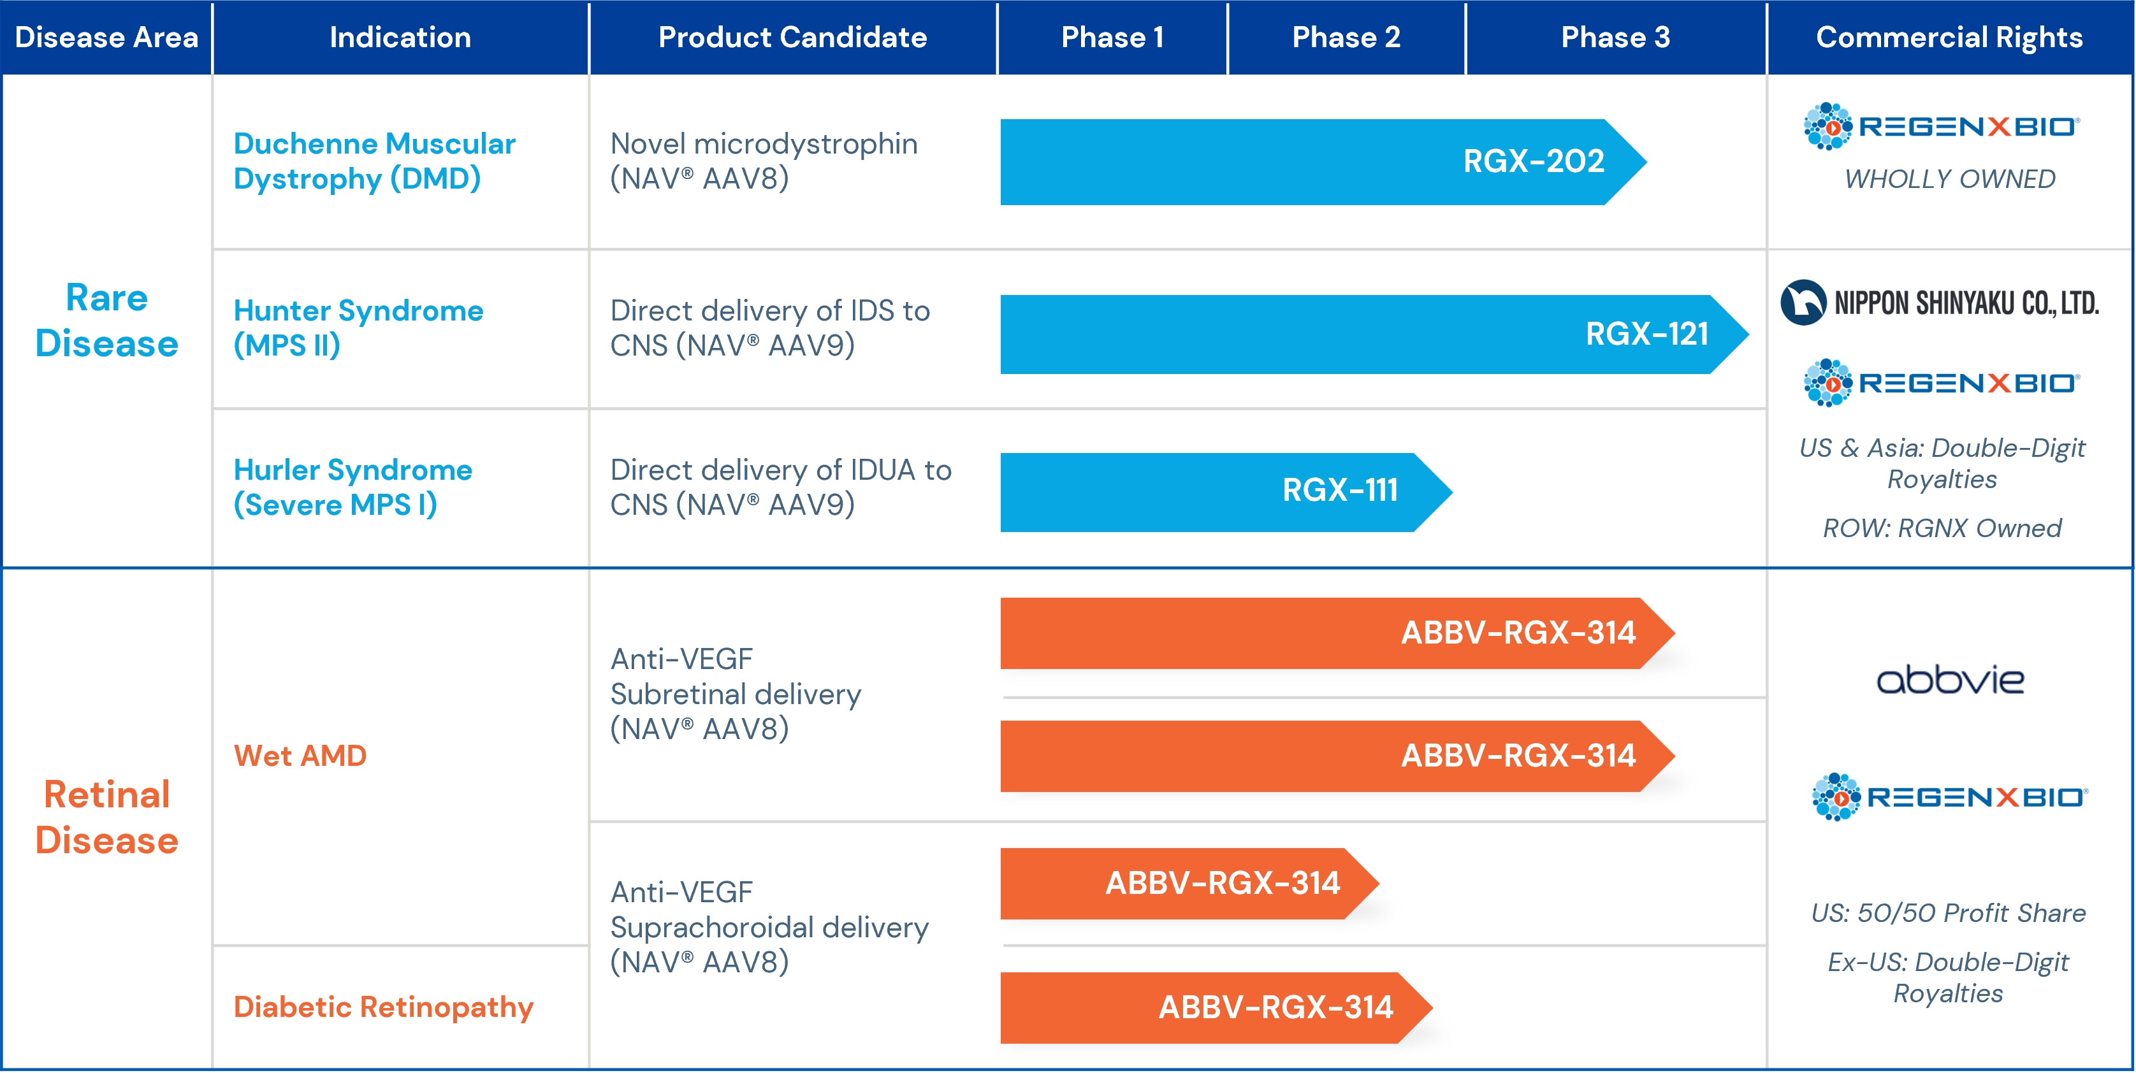Select the Rare Disease area label

[x=107, y=320]
